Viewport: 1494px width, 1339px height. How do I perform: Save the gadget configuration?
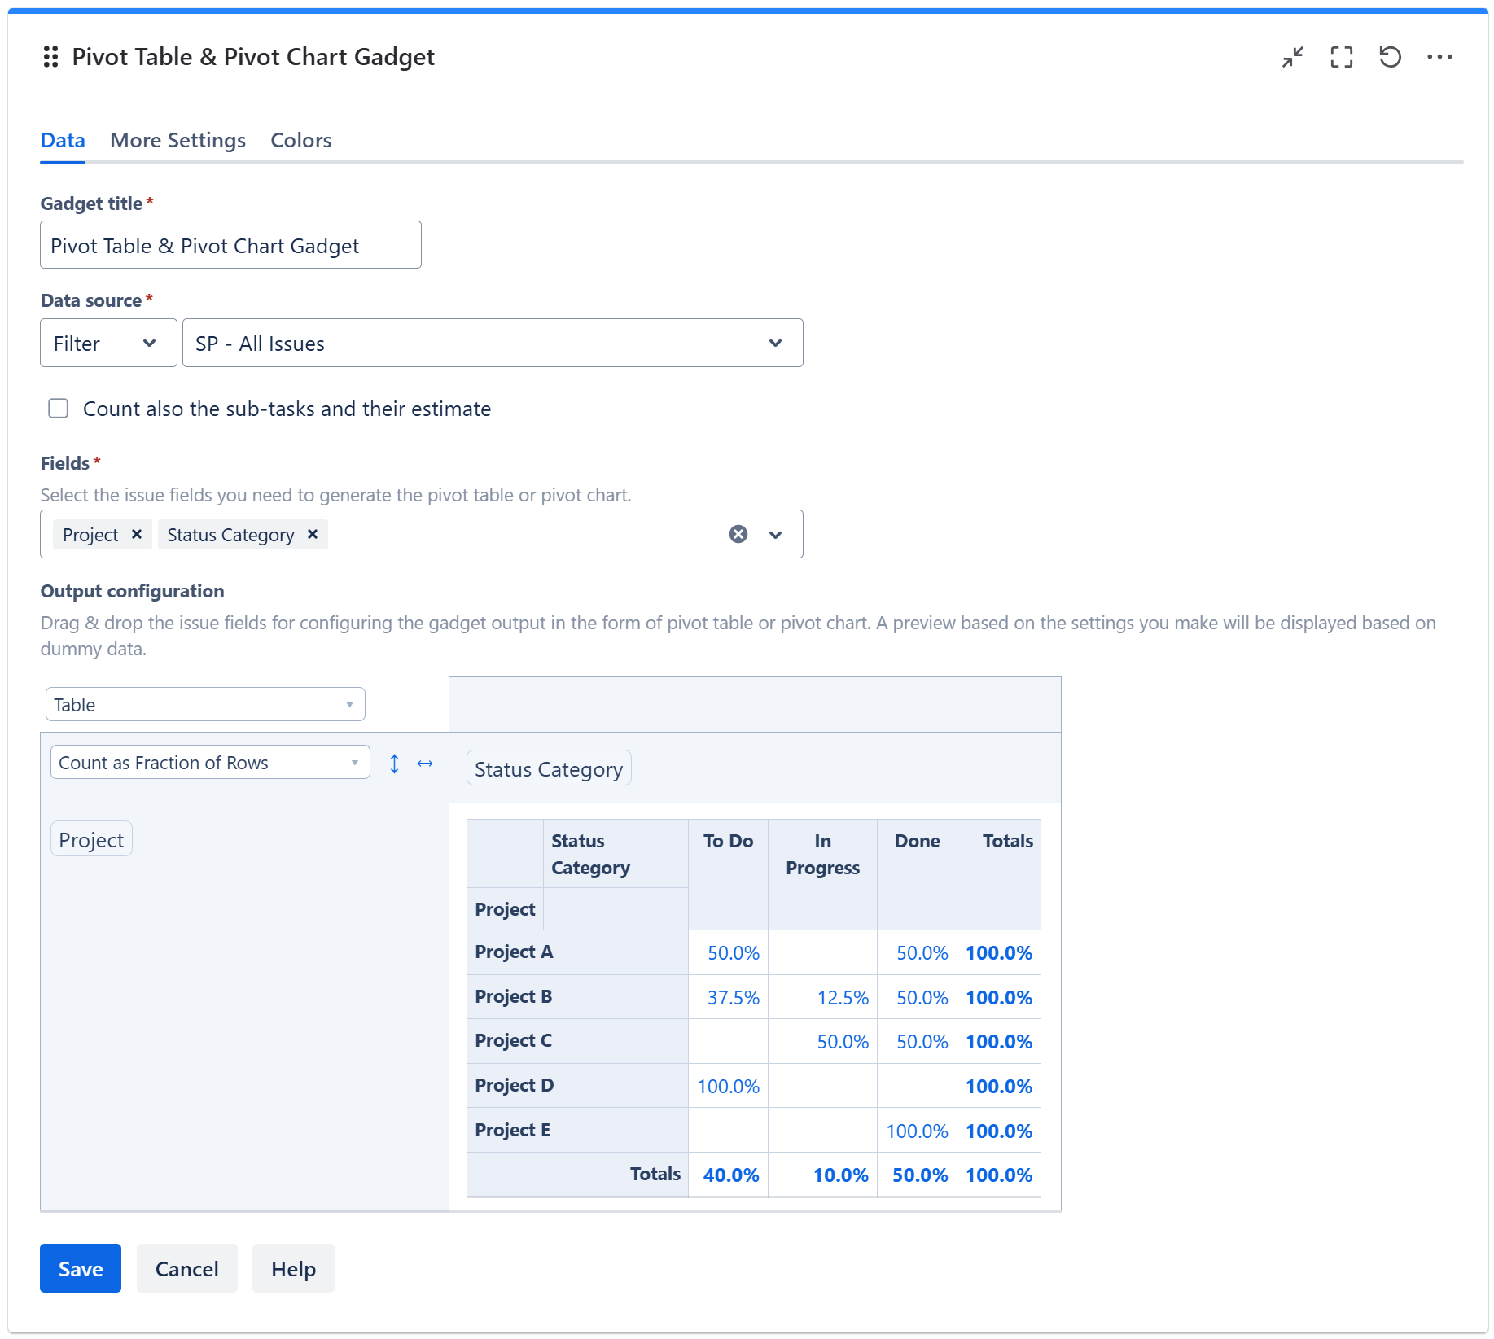coord(80,1268)
